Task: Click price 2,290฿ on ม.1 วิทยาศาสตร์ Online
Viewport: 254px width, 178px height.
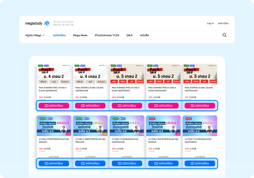Action: [x=156, y=148]
